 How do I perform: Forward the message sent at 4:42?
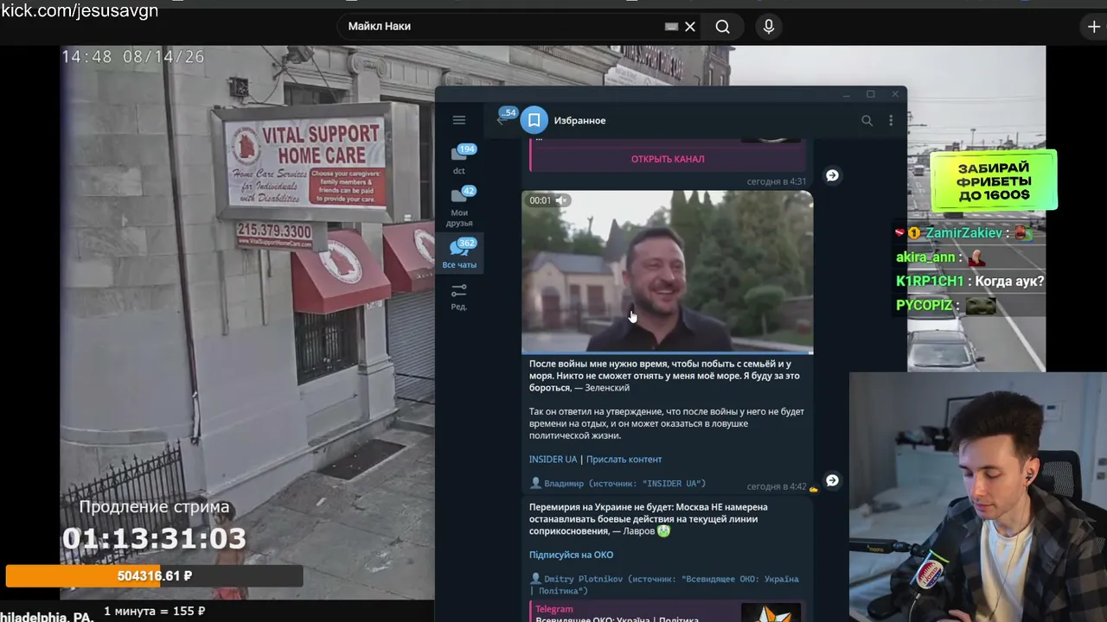coord(832,480)
